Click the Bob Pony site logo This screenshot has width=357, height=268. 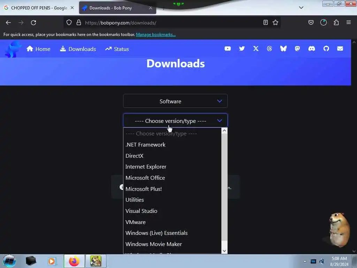pos(13,49)
